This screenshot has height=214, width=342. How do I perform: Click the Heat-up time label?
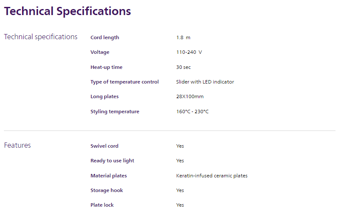coord(106,67)
